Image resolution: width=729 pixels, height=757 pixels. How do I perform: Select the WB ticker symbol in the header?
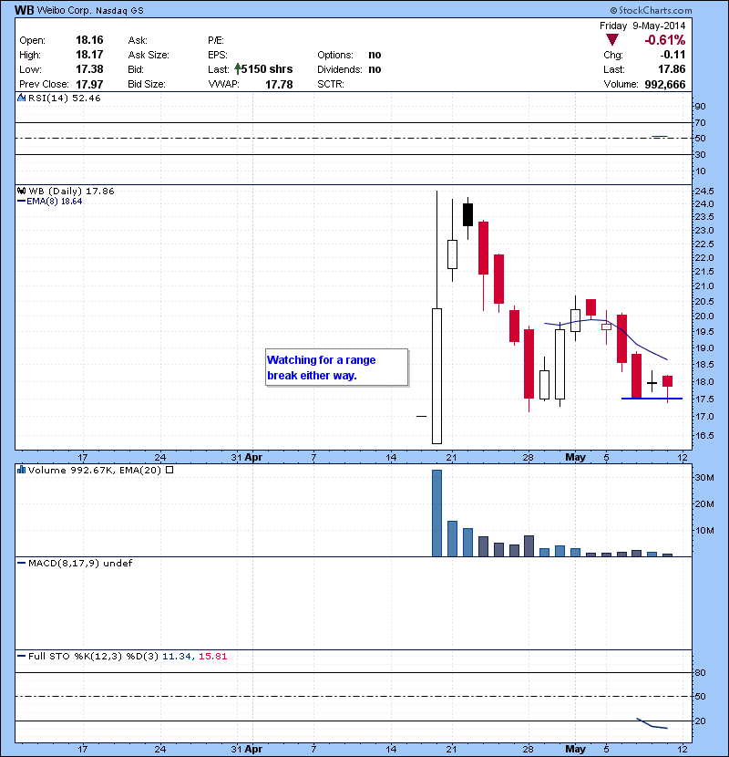pos(24,10)
